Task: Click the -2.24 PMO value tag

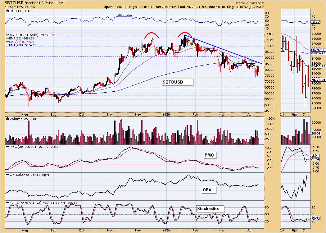Action: [x=315, y=159]
